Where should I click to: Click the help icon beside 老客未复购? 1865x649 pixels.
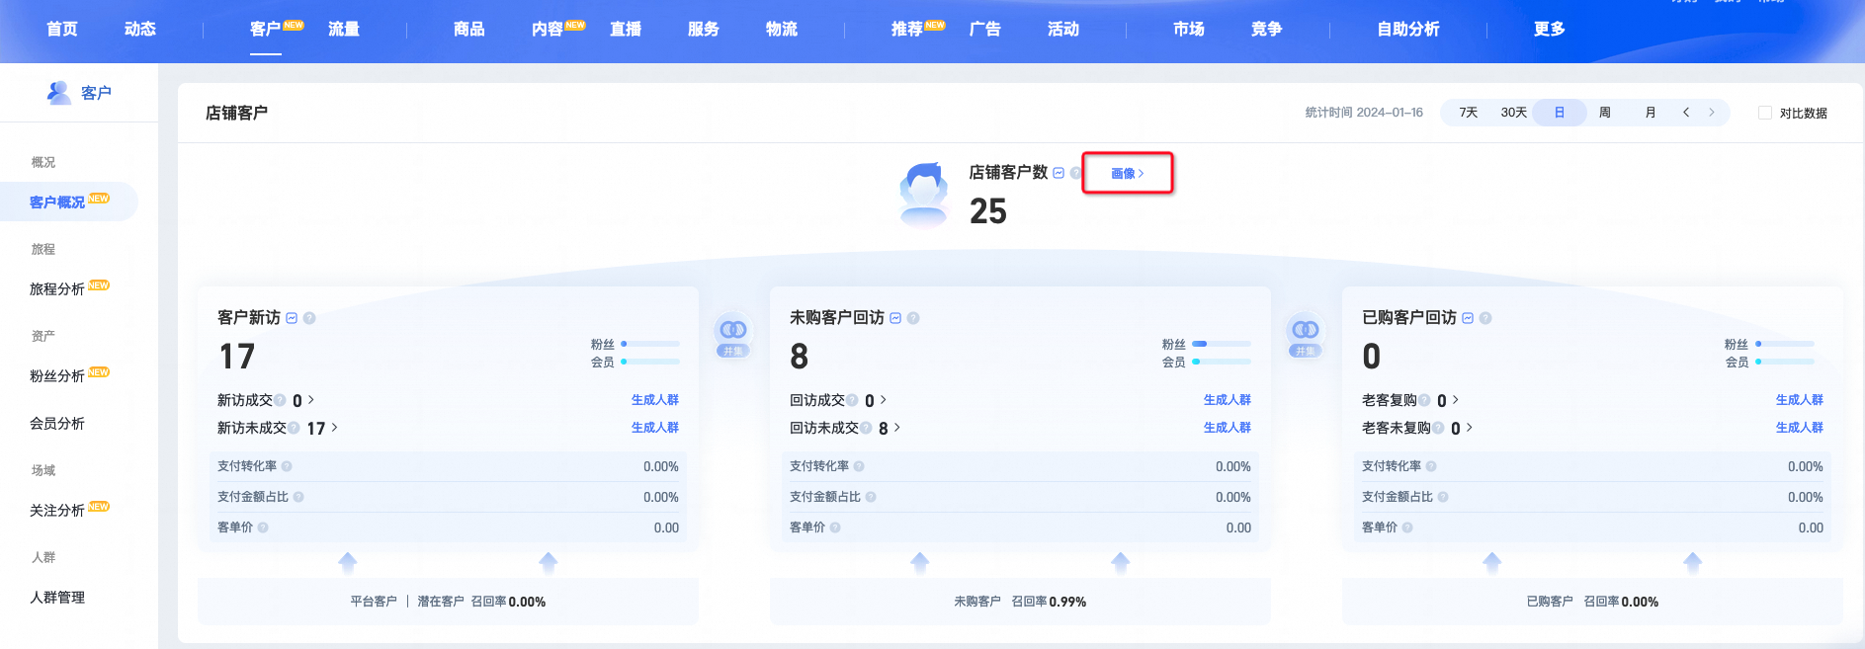pyautogui.click(x=1438, y=428)
